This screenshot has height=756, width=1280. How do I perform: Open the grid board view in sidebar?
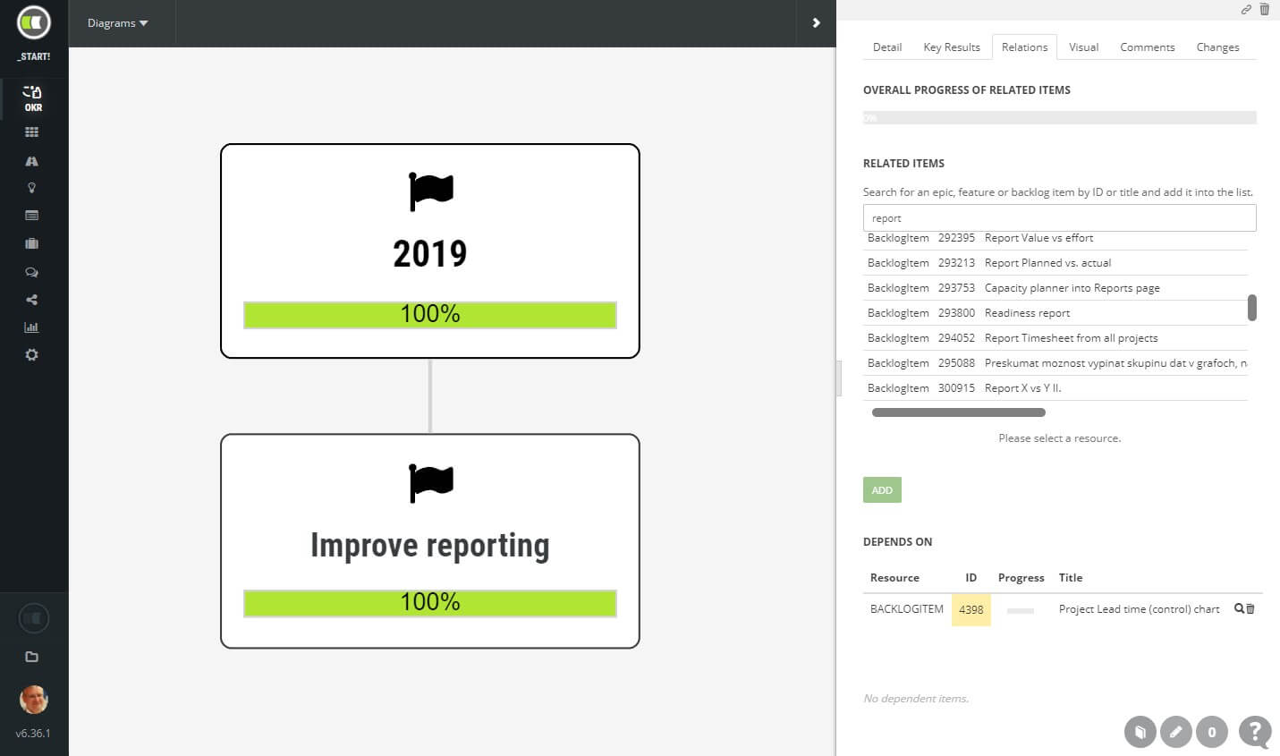pyautogui.click(x=32, y=132)
